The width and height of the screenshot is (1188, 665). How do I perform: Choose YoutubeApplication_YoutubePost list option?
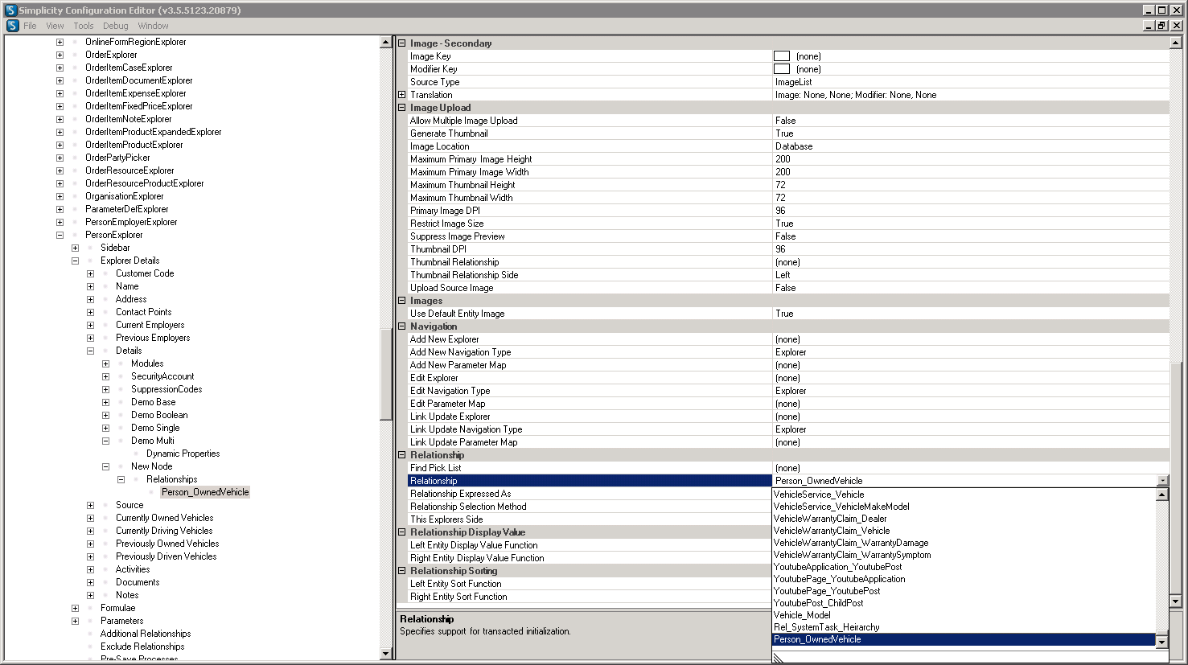[x=964, y=567]
